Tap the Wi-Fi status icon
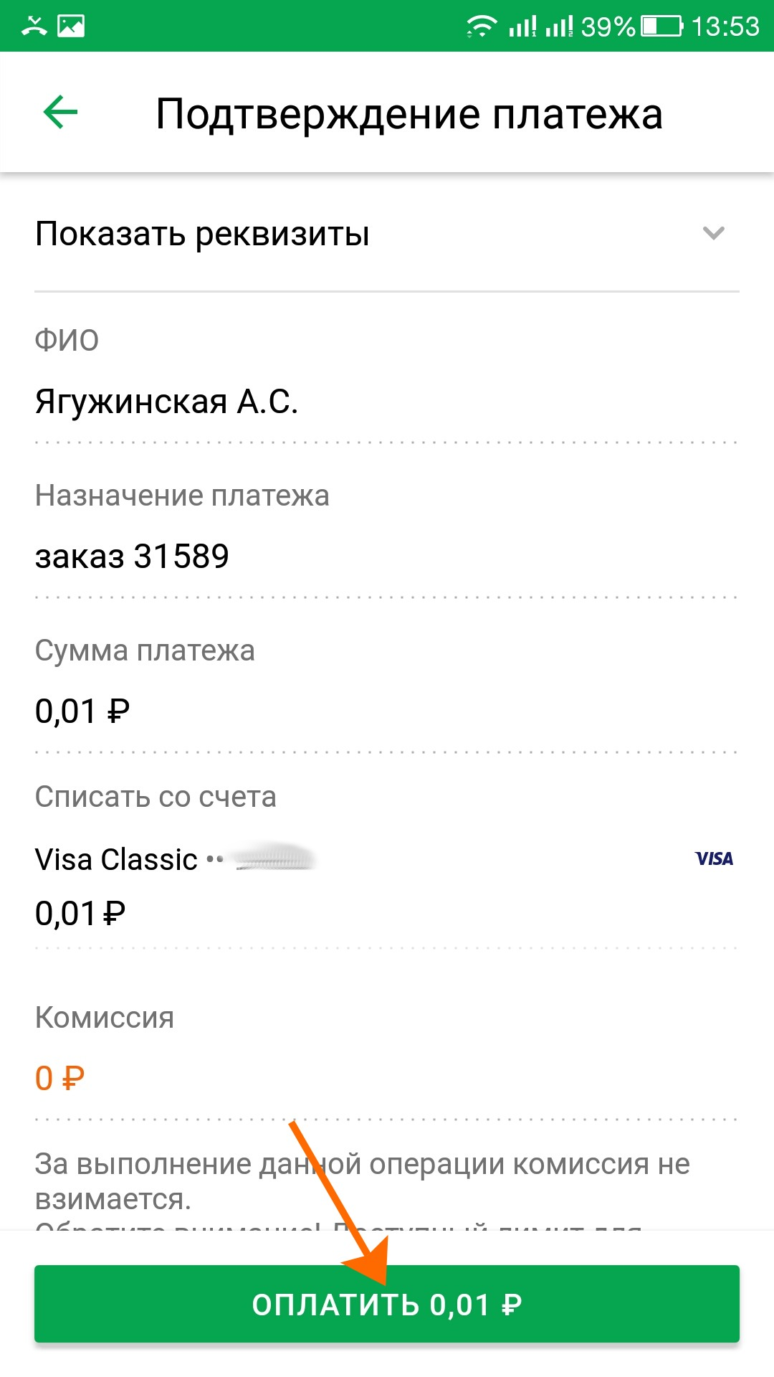Viewport: 774px width, 1377px height. pyautogui.click(x=481, y=27)
